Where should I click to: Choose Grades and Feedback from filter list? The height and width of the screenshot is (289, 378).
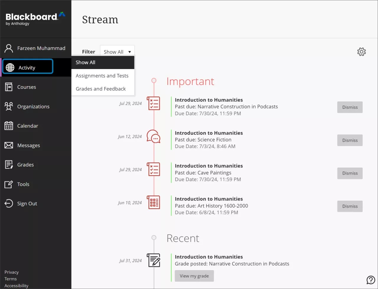point(101,89)
